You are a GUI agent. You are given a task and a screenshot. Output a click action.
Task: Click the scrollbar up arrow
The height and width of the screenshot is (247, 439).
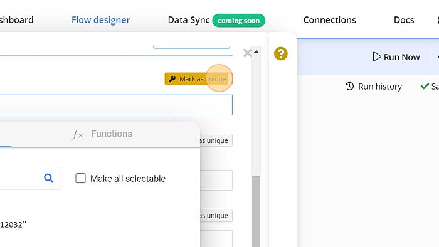click(256, 52)
